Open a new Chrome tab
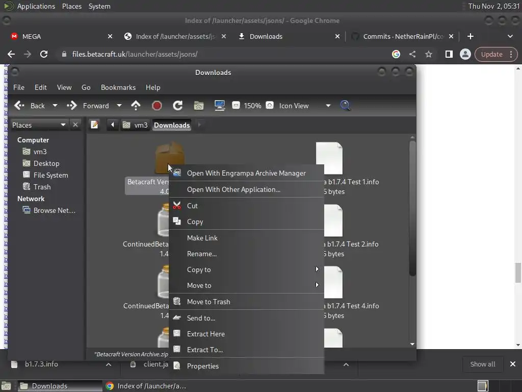Viewport: 522px width, 392px height. [x=471, y=36]
